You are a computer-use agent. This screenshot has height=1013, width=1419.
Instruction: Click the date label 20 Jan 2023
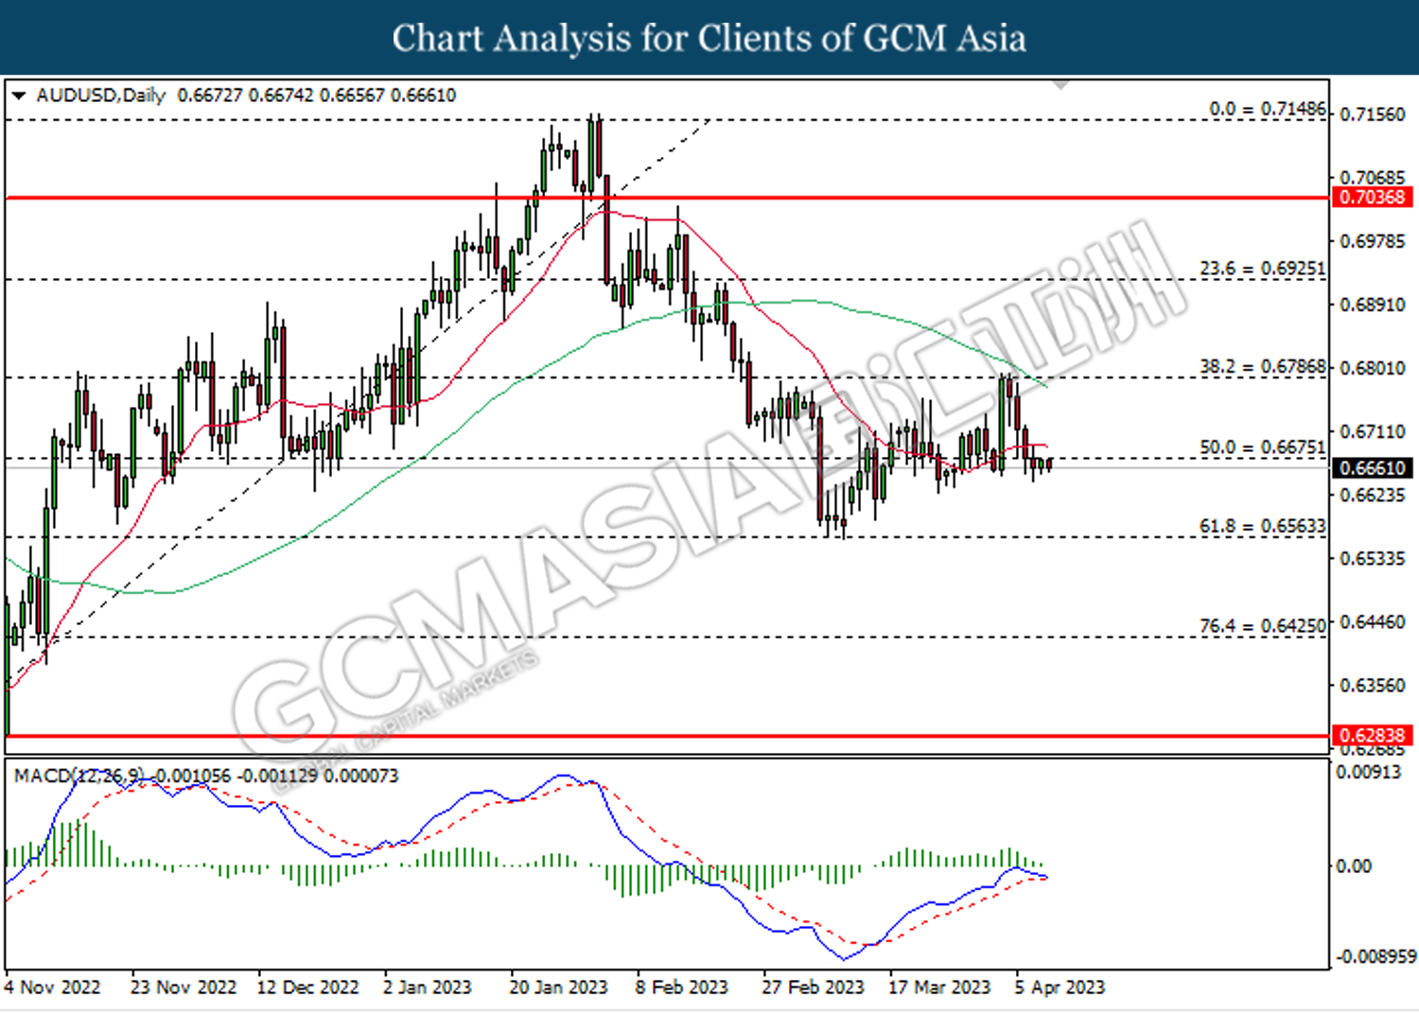(558, 987)
